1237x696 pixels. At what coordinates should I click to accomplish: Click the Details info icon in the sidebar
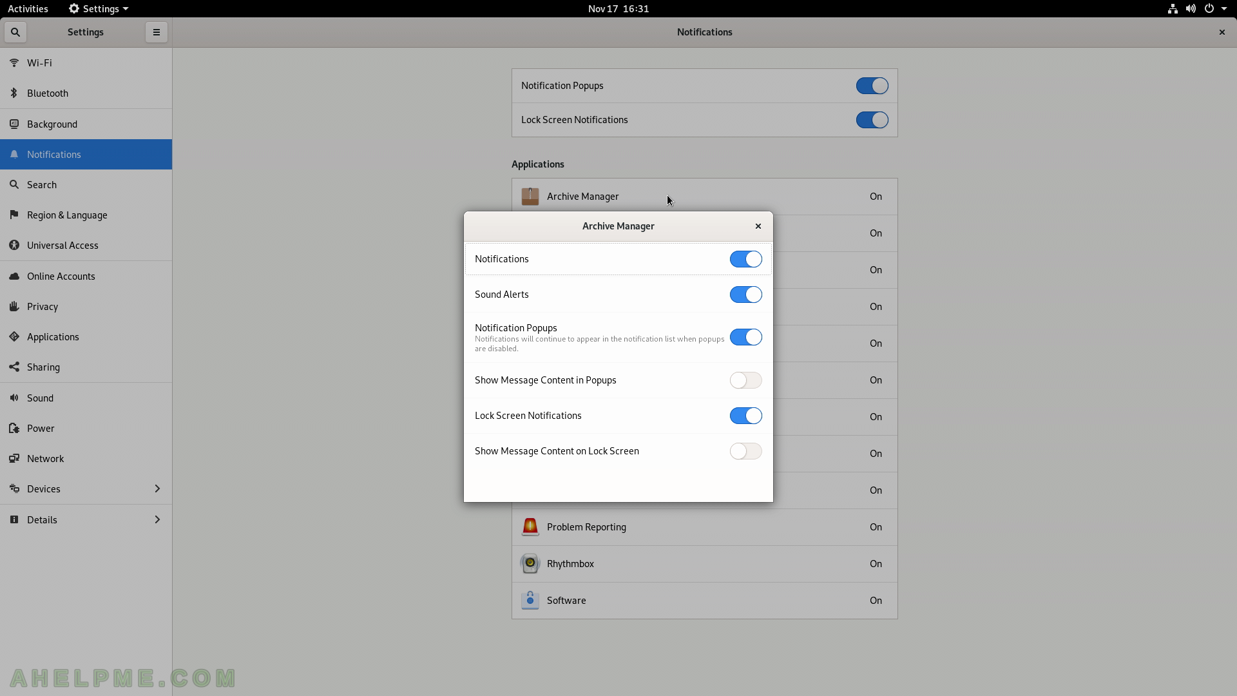[14, 519]
